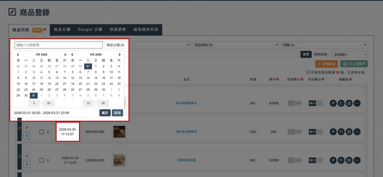Image resolution: width=383 pixels, height=177 pixels.
Task: Copy the CREAM-005 product row
Action: pyautogui.click(x=341, y=160)
